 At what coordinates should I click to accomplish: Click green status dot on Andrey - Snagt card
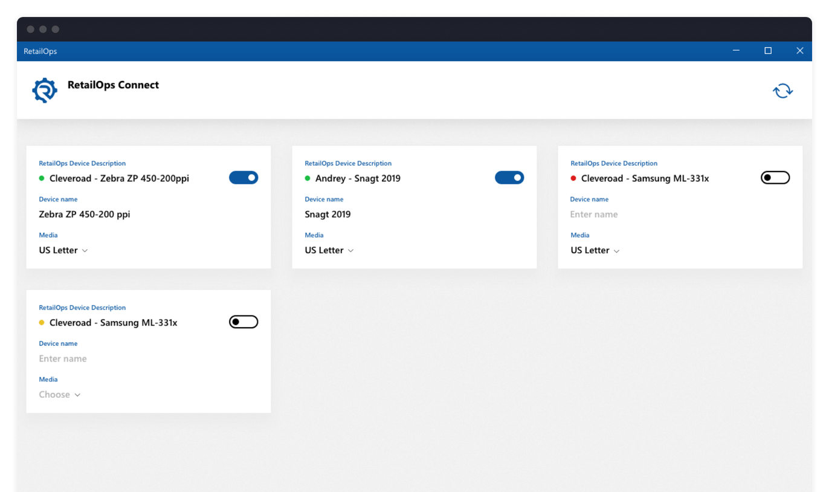point(307,178)
